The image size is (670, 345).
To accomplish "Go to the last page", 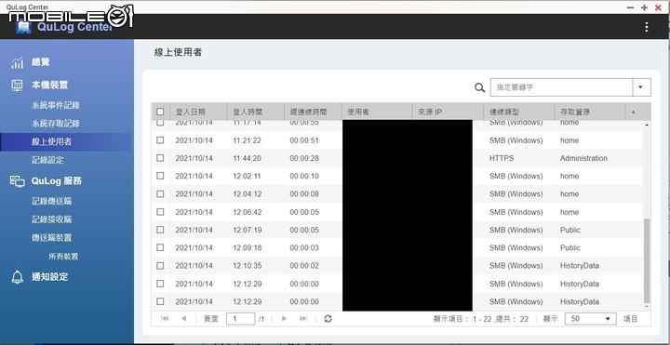I will click(x=303, y=319).
